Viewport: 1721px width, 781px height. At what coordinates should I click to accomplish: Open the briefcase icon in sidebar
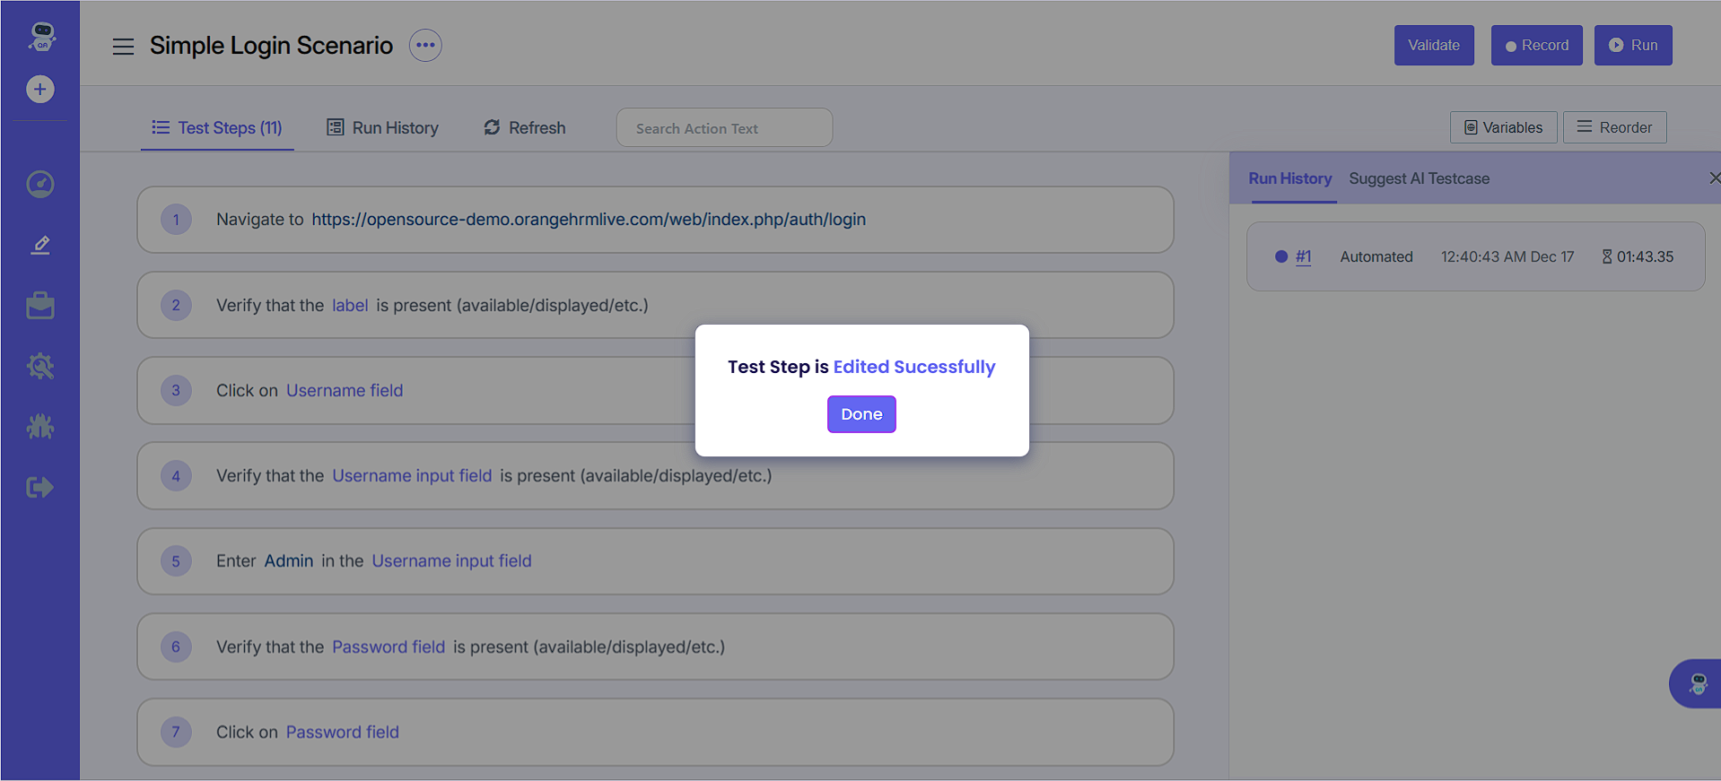click(x=40, y=306)
